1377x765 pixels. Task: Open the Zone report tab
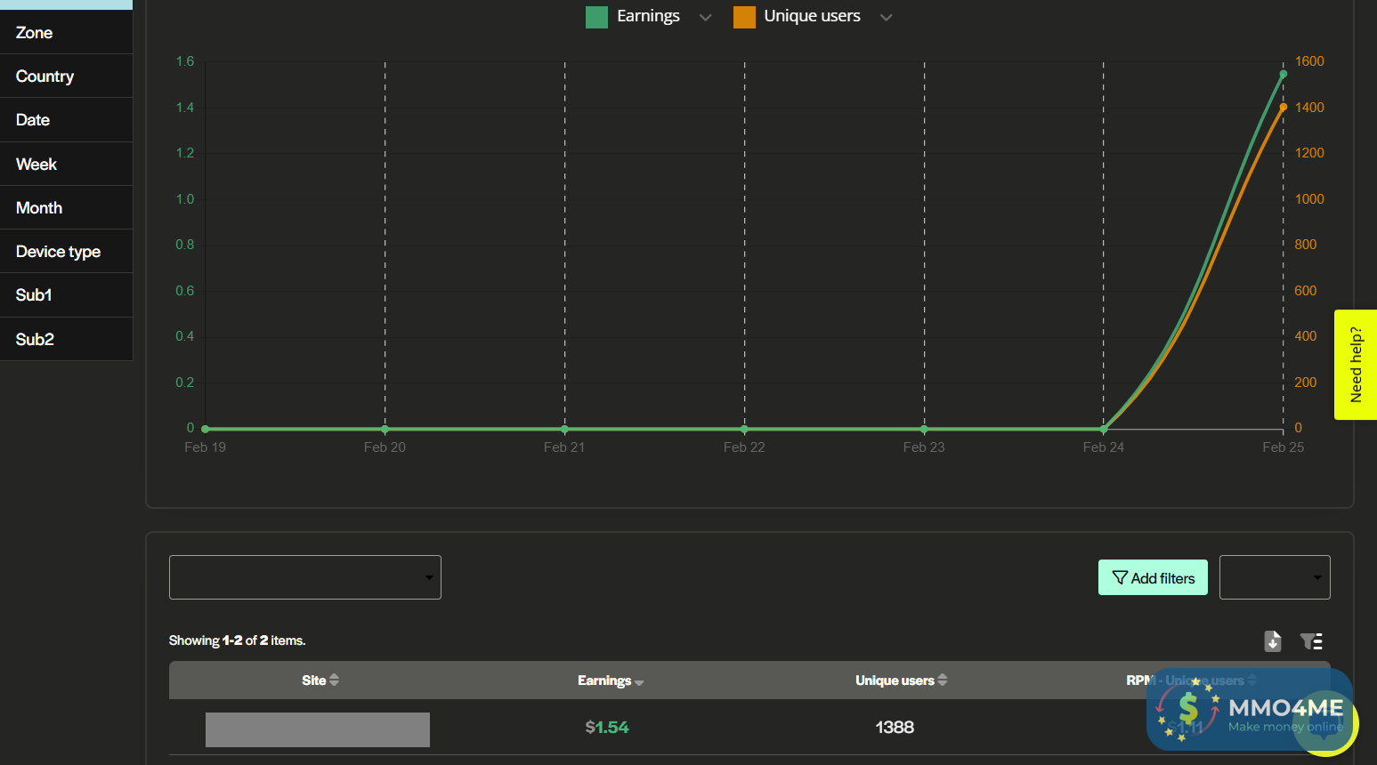[66, 33]
